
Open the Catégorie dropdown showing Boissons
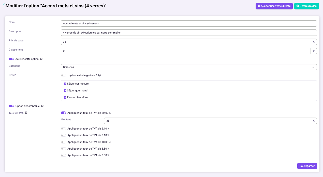pos(189,67)
